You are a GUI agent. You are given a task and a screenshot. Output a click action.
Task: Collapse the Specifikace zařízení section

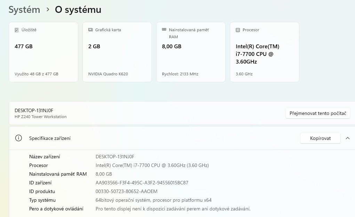pyautogui.click(x=347, y=138)
